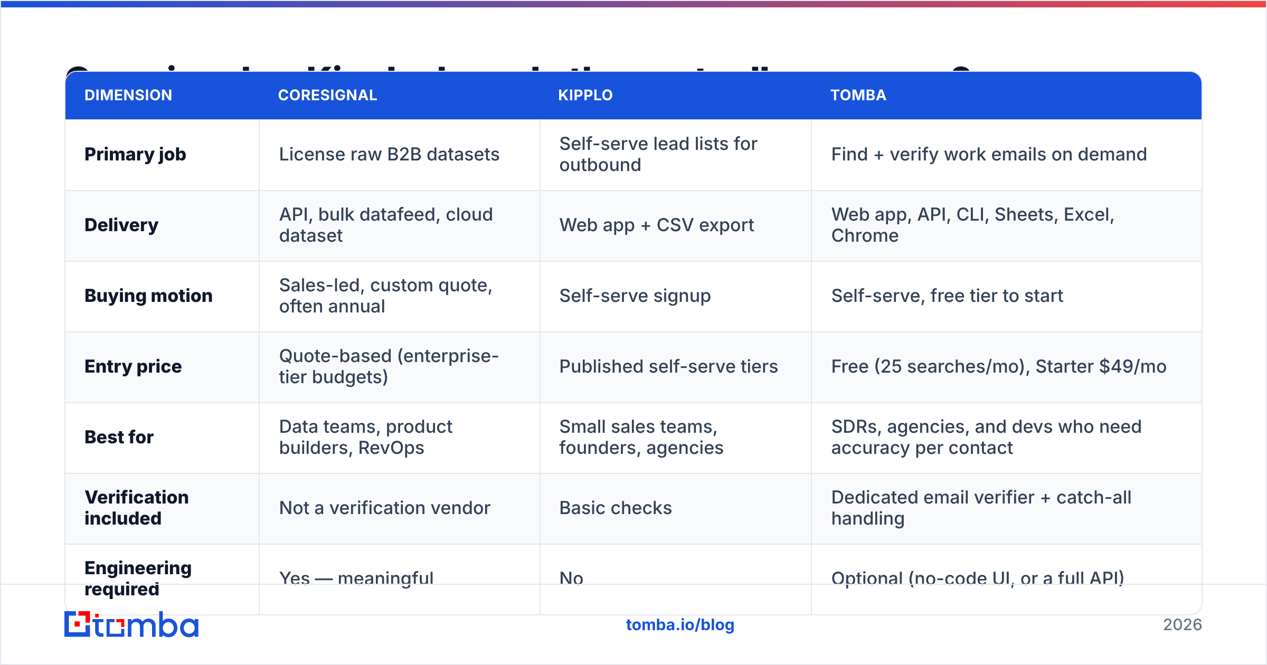Select the TOMBA column header
Viewport: 1267px width, 665px height.
(858, 95)
